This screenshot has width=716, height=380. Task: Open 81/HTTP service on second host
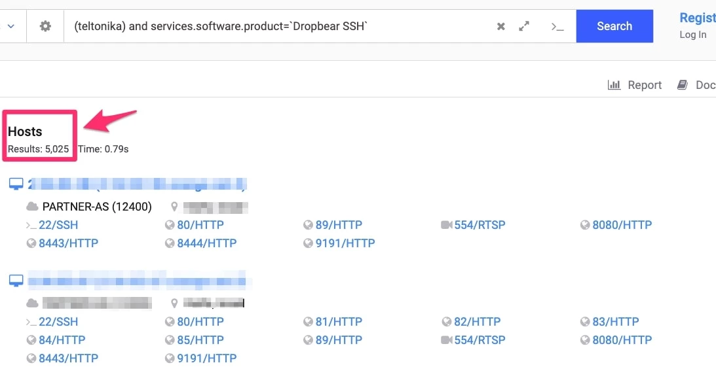tap(339, 322)
